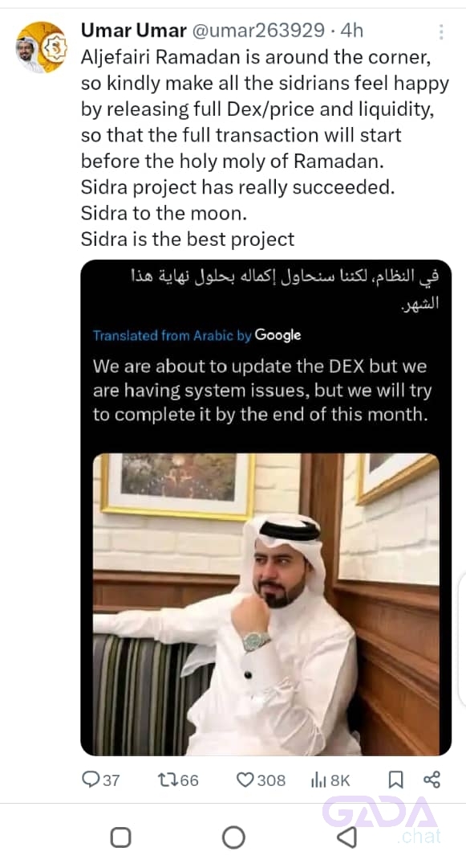Open the 4h timestamp link

coord(352,31)
